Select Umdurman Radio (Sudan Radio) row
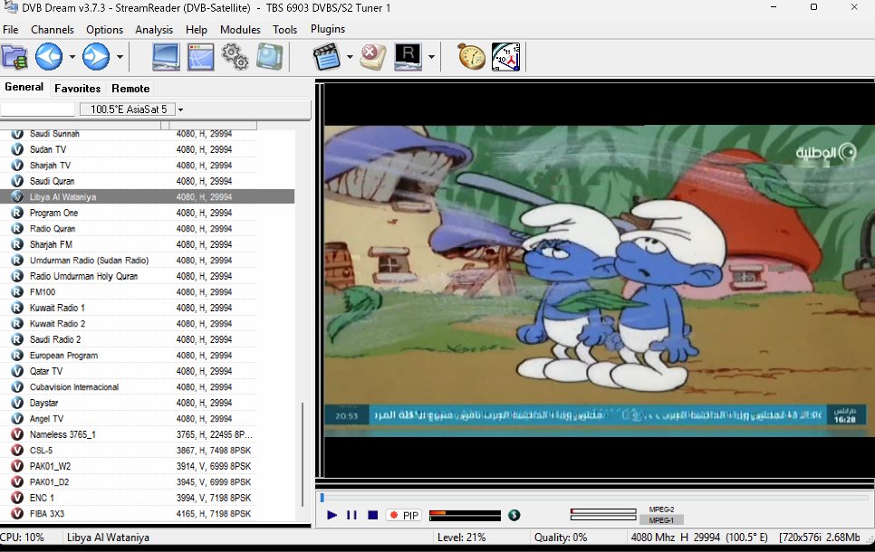Viewport: 875px width, 552px height. click(x=148, y=261)
